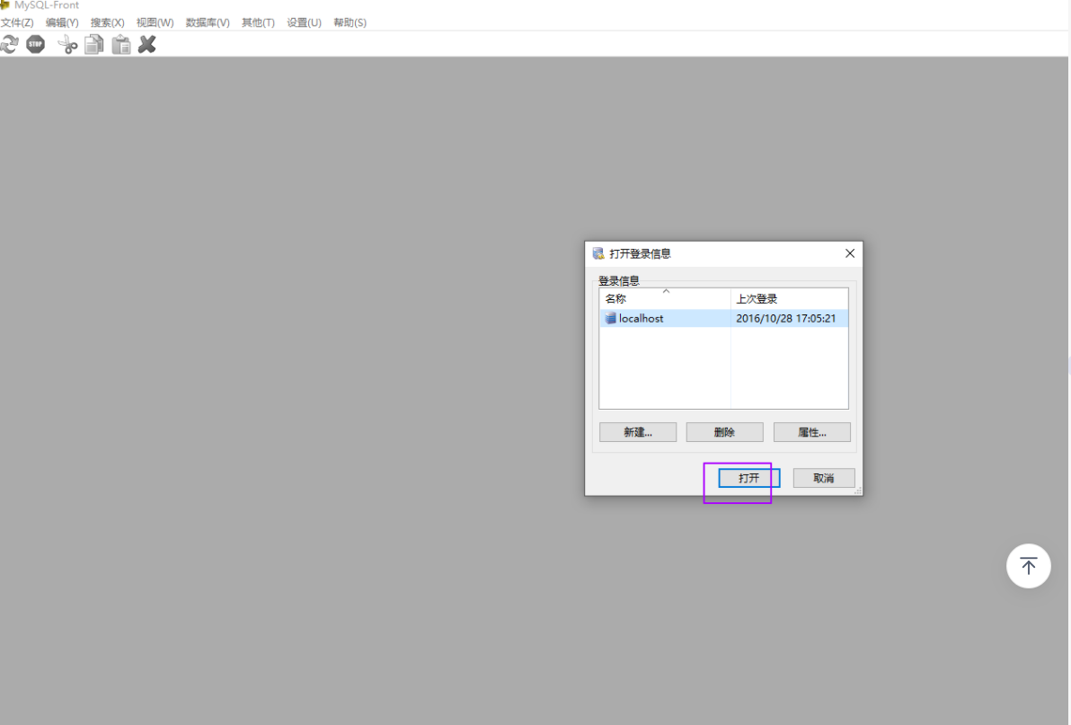This screenshot has width=1071, height=725.
Task: Open the 视图(W) menu
Action: pyautogui.click(x=155, y=22)
